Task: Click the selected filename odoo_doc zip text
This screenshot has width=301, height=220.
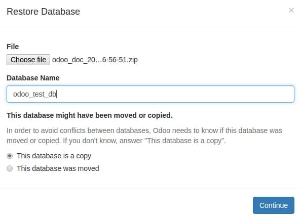Action: (x=95, y=60)
